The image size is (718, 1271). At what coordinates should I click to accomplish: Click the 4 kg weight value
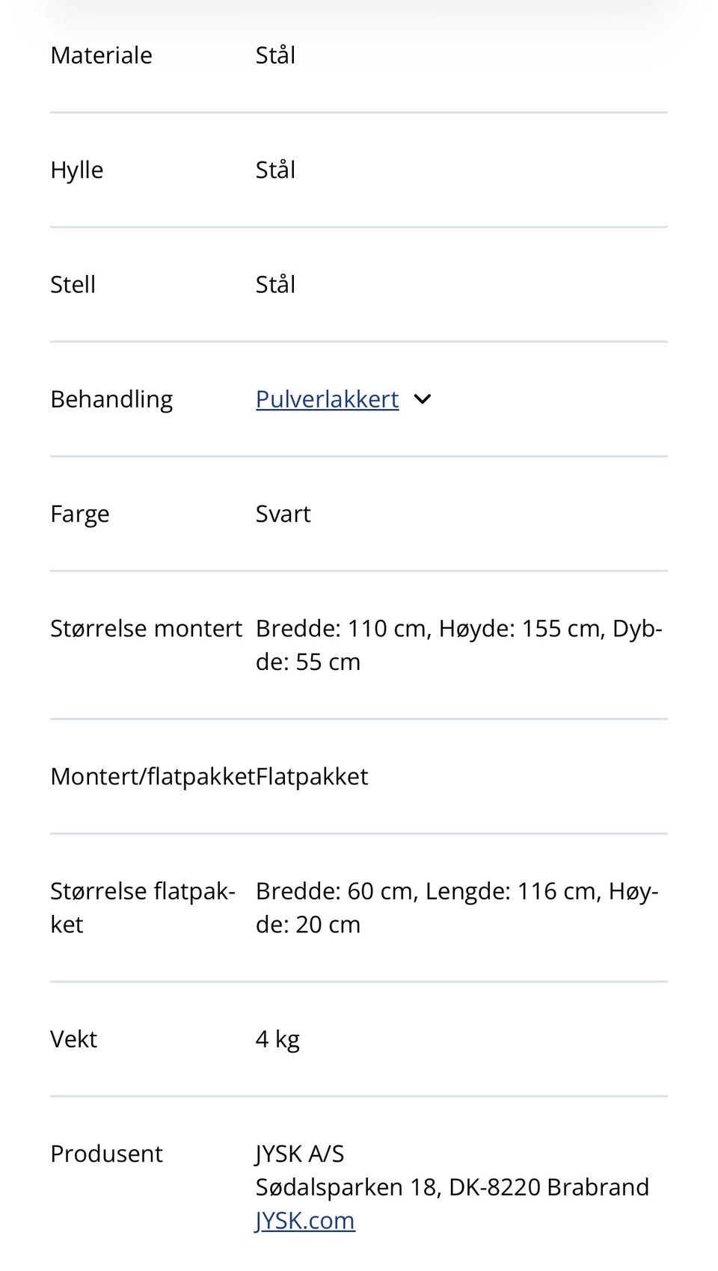[277, 1038]
